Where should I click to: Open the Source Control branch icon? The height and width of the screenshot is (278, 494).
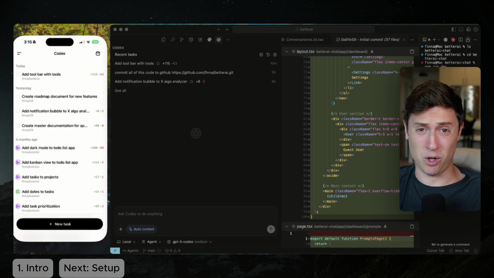[x=182, y=40]
